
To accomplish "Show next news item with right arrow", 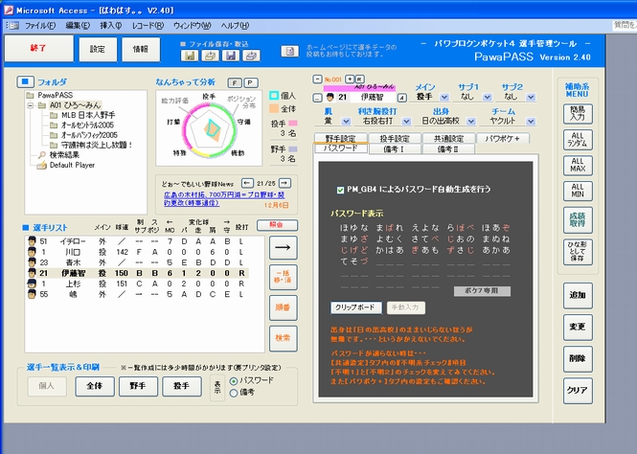I will pos(285,184).
